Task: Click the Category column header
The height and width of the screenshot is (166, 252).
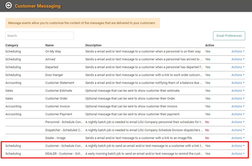Action: (12, 45)
